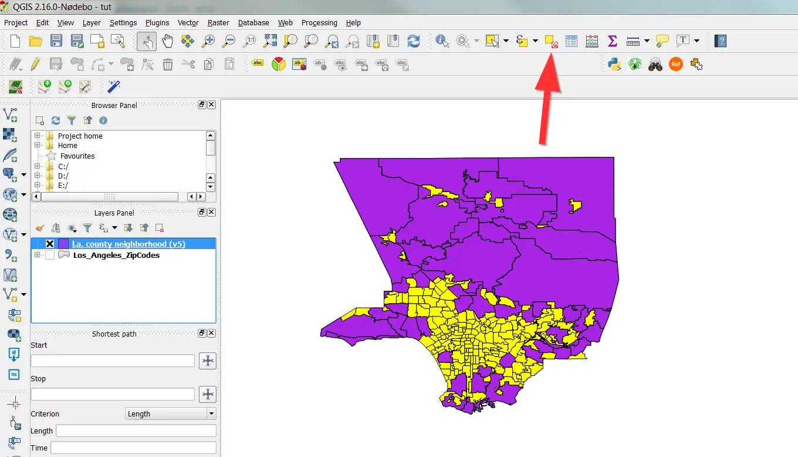Open the Measure tool dropdown arrow
The height and width of the screenshot is (457, 798).
coord(647,41)
